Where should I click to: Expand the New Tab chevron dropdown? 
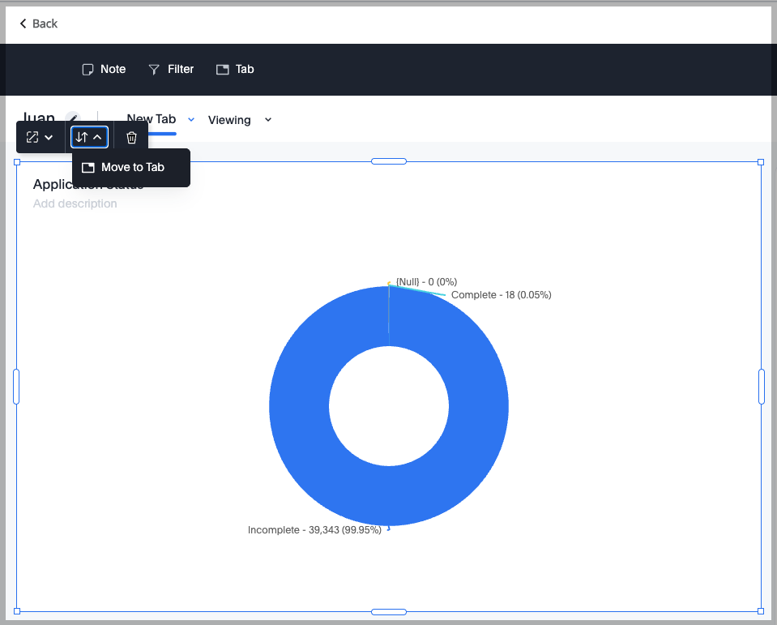coord(191,119)
